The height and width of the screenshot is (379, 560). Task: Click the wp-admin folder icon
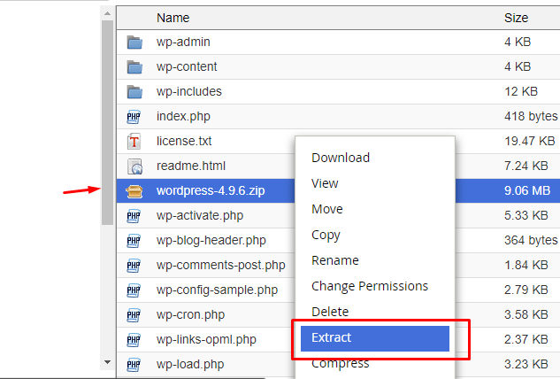[134, 43]
